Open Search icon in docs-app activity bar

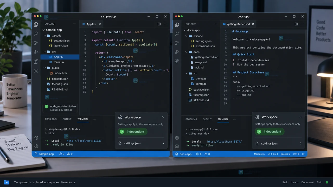177,34
